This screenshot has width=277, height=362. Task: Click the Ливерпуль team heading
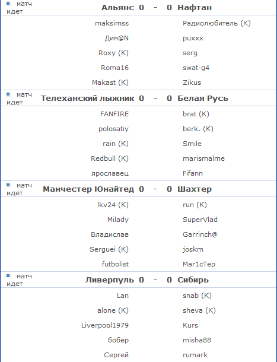[110, 280]
